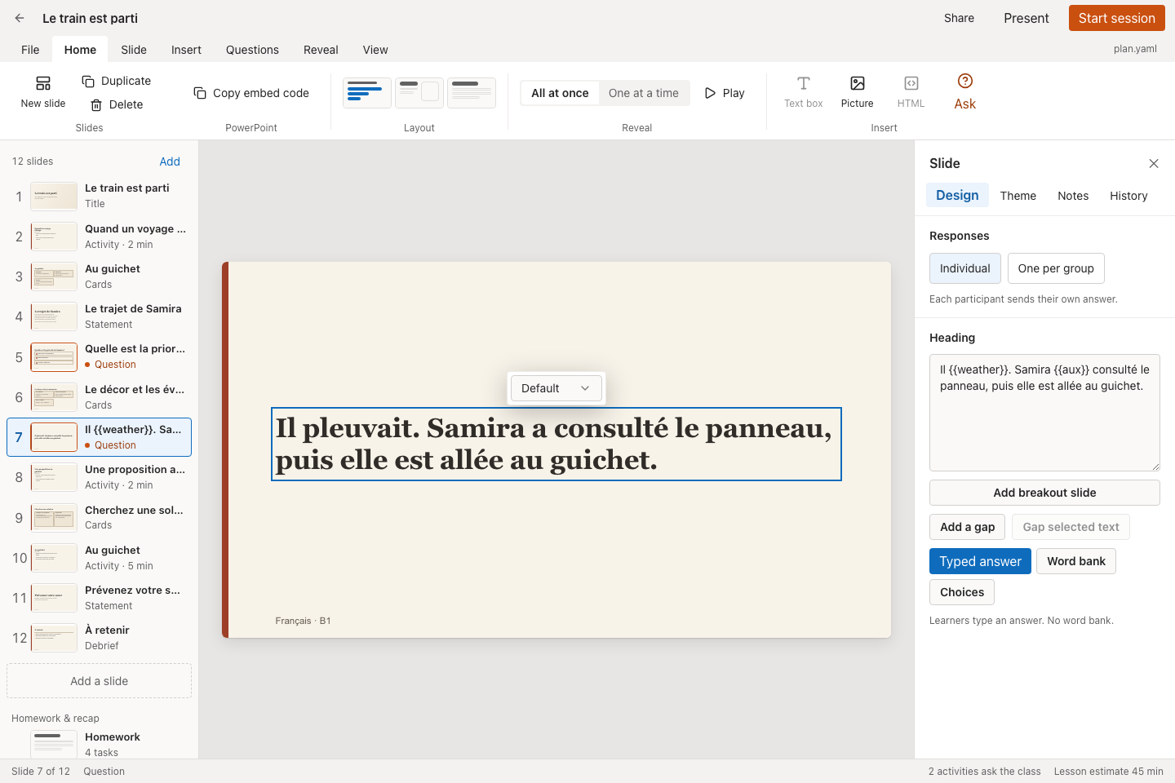The height and width of the screenshot is (783, 1175).
Task: Choose the second layout with image box
Action: click(419, 93)
